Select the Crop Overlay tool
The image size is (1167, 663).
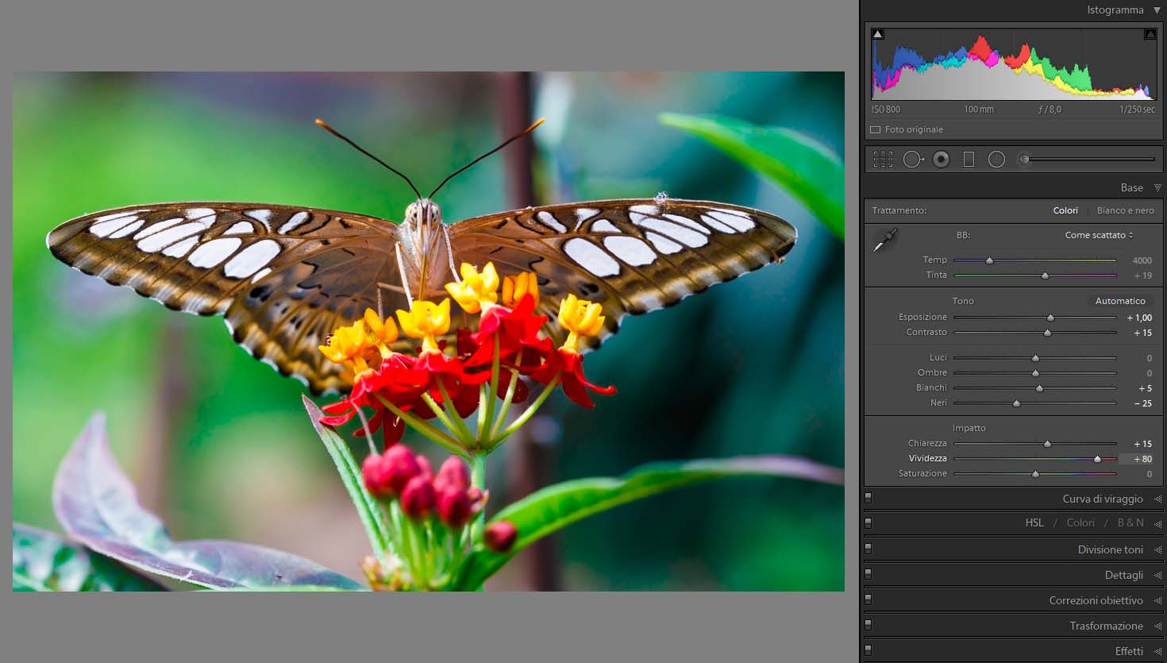click(883, 160)
